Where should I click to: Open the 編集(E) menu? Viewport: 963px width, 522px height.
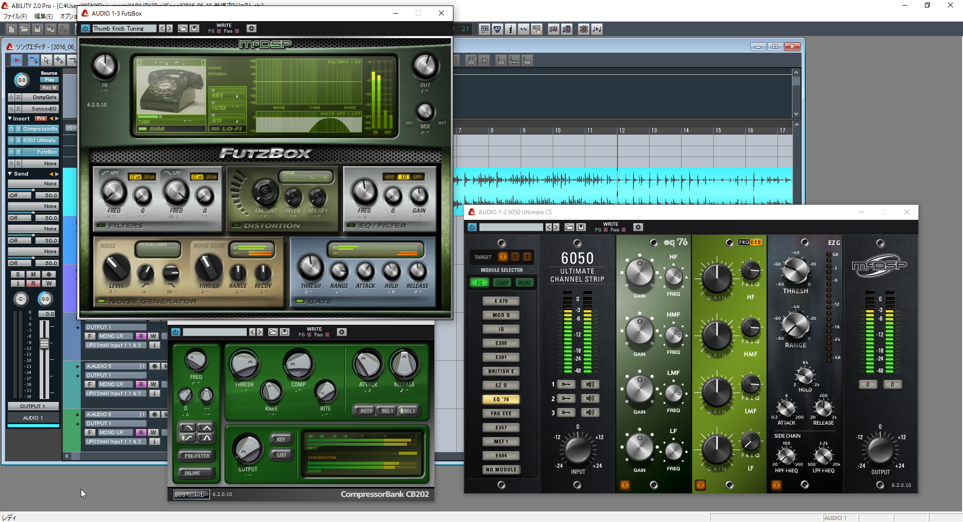pyautogui.click(x=44, y=16)
